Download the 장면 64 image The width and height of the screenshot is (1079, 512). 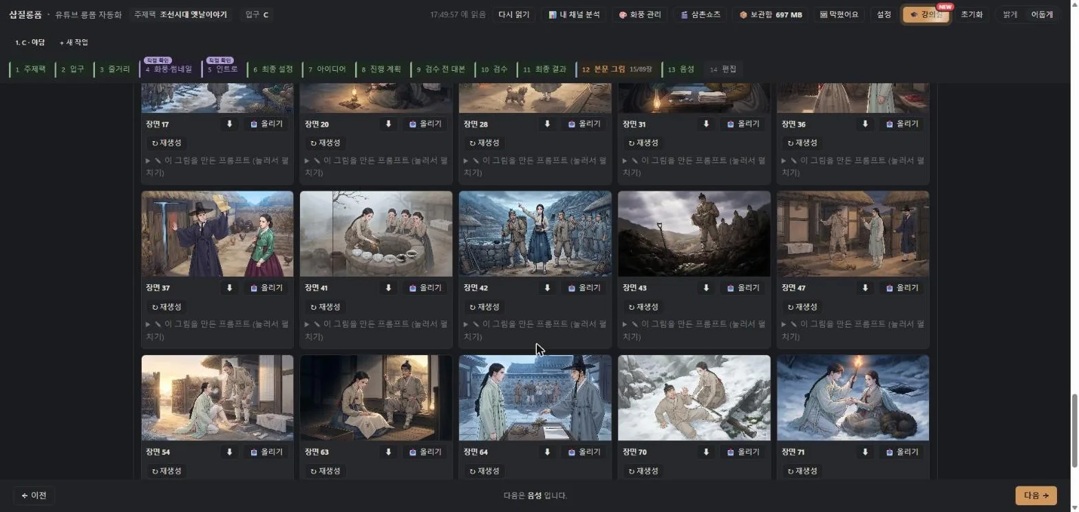pyautogui.click(x=547, y=452)
